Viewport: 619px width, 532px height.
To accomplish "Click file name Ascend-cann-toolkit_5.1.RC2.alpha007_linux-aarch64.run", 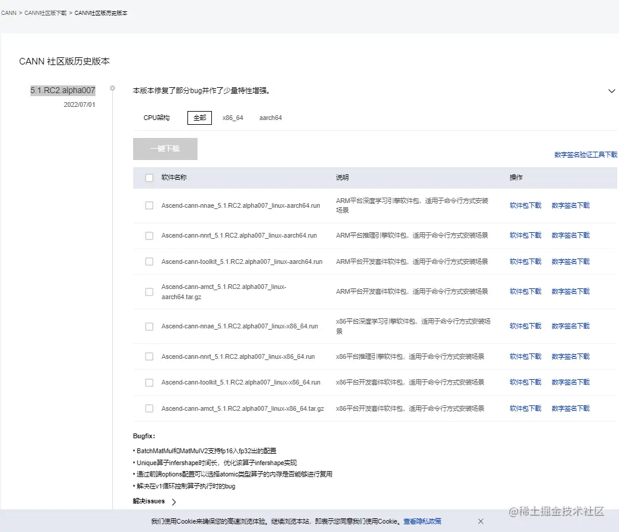I will 242,262.
